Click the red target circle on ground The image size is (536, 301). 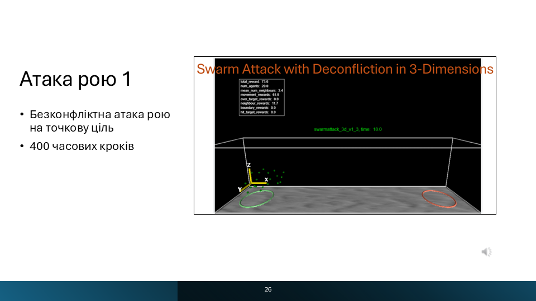click(439, 199)
